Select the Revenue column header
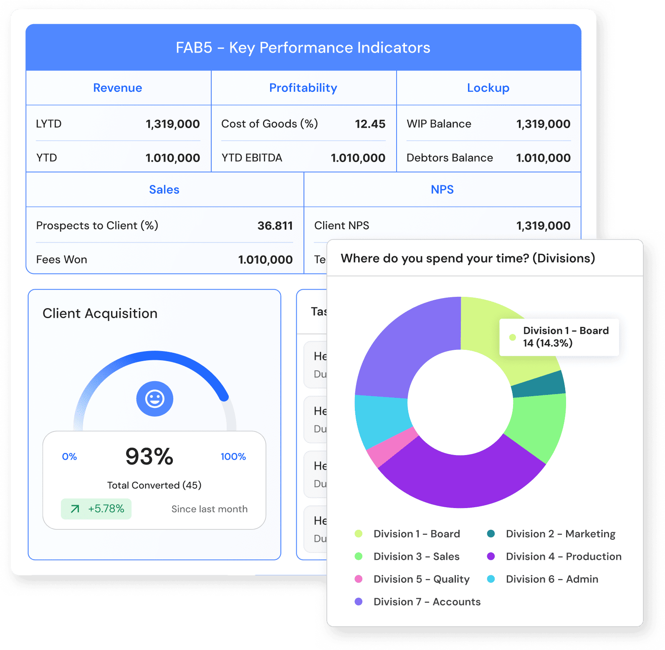This screenshot has width=665, height=650. tap(118, 88)
